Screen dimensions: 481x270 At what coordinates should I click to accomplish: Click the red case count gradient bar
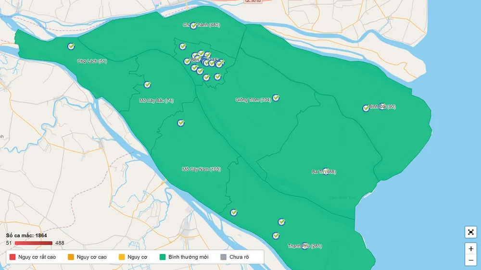pyautogui.click(x=34, y=243)
